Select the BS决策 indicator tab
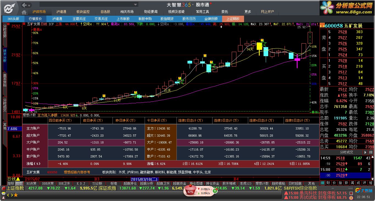 [31, 183]
